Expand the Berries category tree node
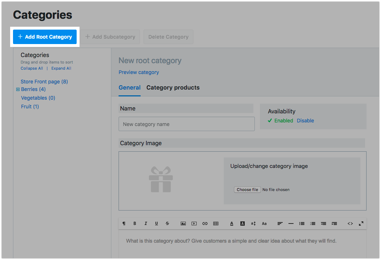The width and height of the screenshot is (381, 260). coord(18,90)
